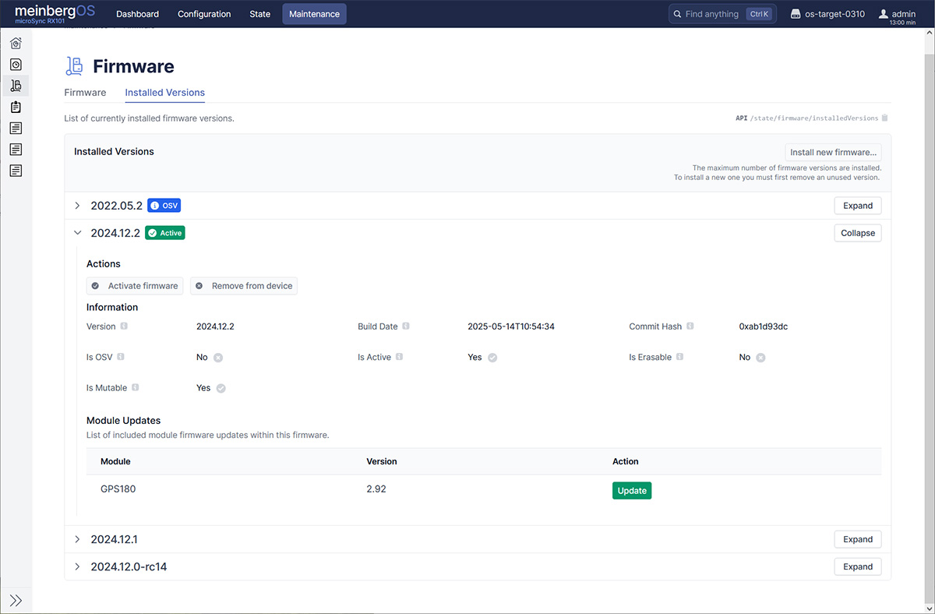Click the Find anything search field
The height and width of the screenshot is (614, 935).
711,14
